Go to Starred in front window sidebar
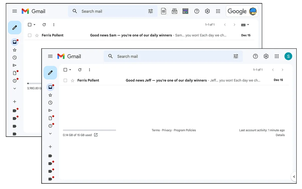Viewport: 302px width, 189px height. click(x=50, y=95)
